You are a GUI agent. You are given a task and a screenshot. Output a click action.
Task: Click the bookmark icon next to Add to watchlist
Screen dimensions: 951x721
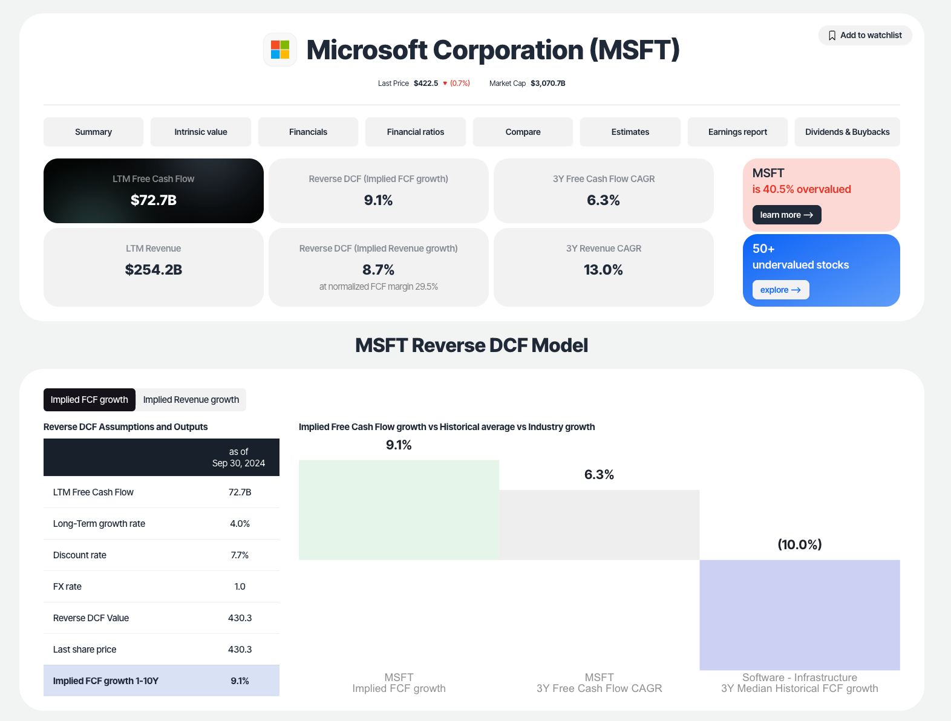tap(832, 35)
